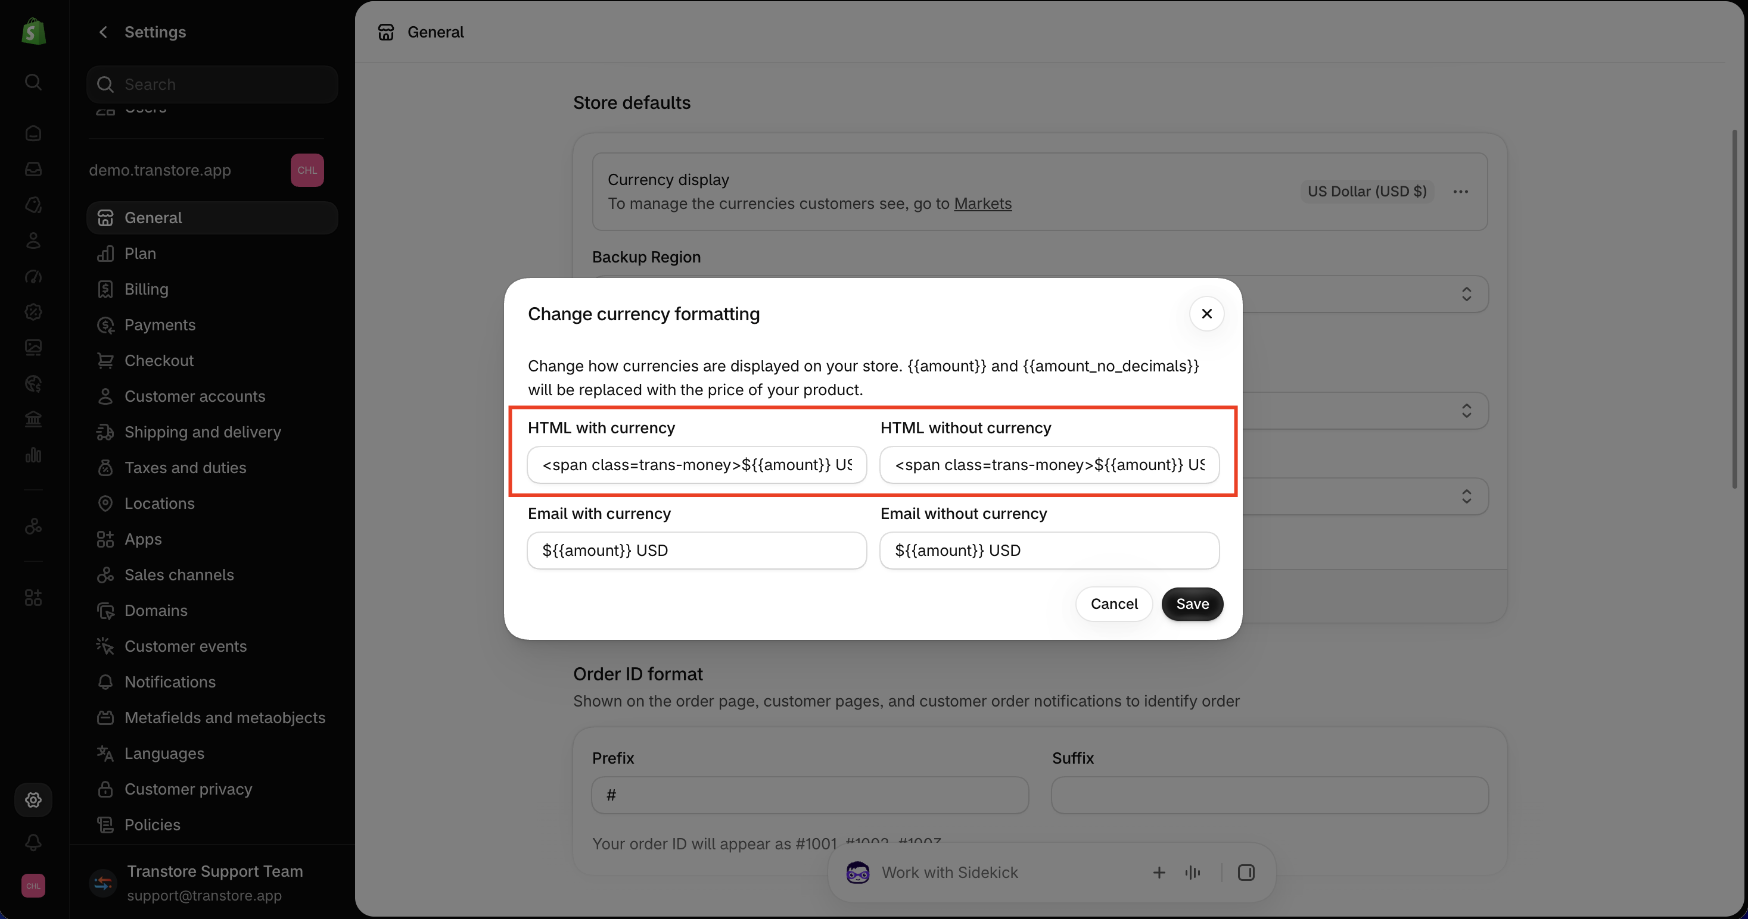1748x919 pixels.
Task: Click the store icon beside the General header
Action: (386, 32)
